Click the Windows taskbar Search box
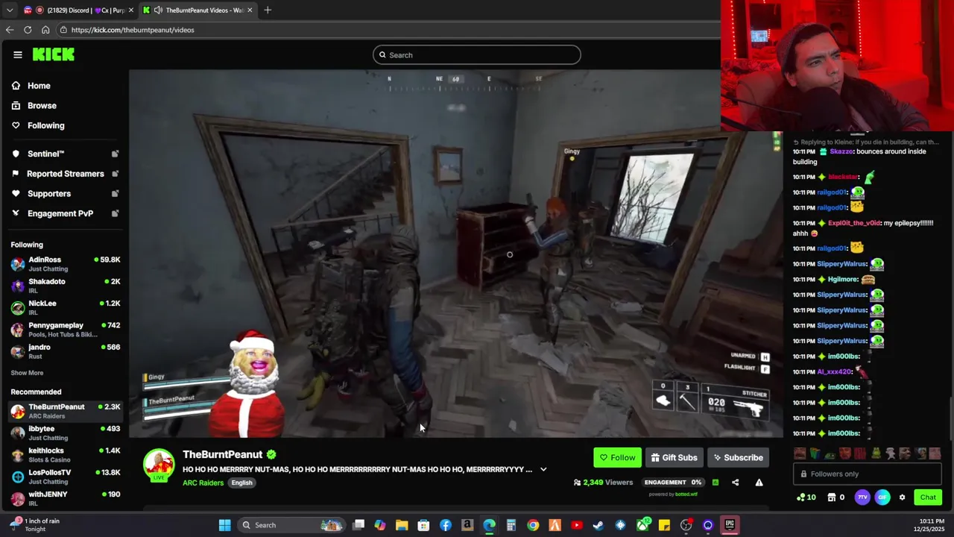The width and height of the screenshot is (954, 537). [291, 525]
